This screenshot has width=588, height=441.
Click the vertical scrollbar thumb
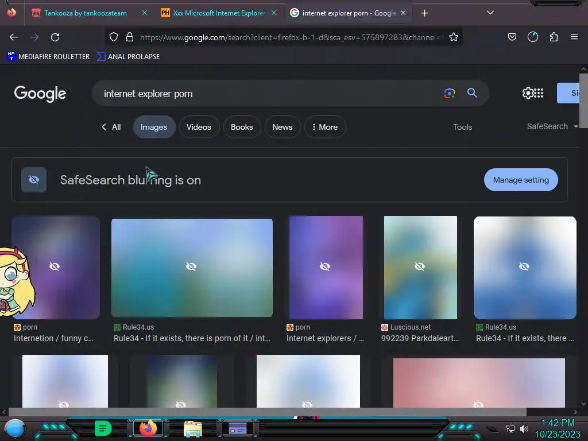(583, 101)
